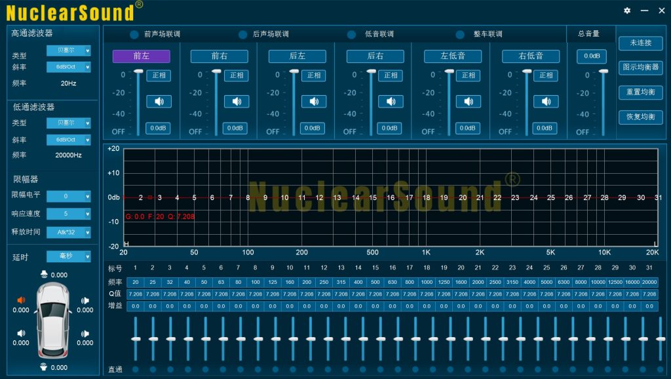Enable 整车联调 whole-car linking

point(461,34)
